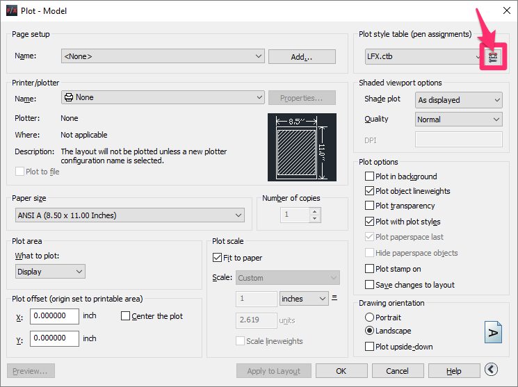518x387 pixels.
Task: Open the plot style table editor icon
Action: click(493, 57)
